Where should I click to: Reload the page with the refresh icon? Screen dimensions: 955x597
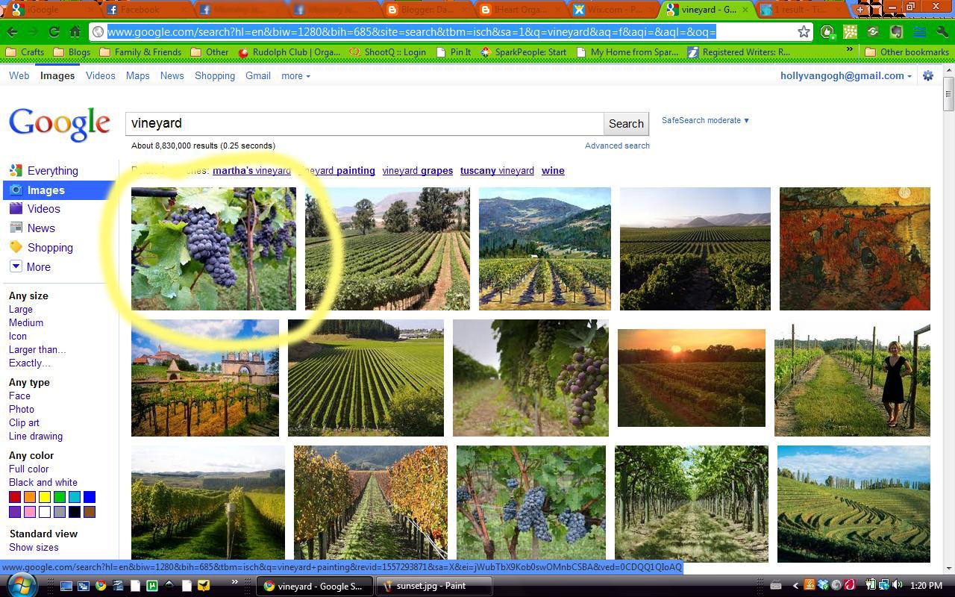(x=54, y=32)
